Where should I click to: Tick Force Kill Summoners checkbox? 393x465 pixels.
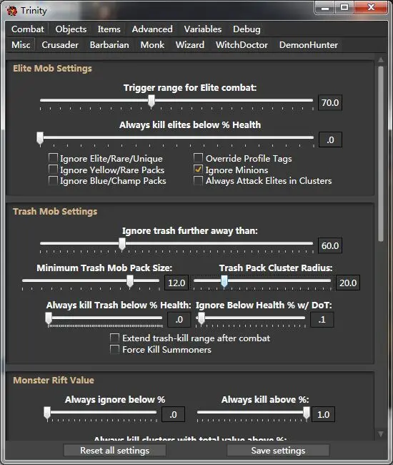click(114, 349)
